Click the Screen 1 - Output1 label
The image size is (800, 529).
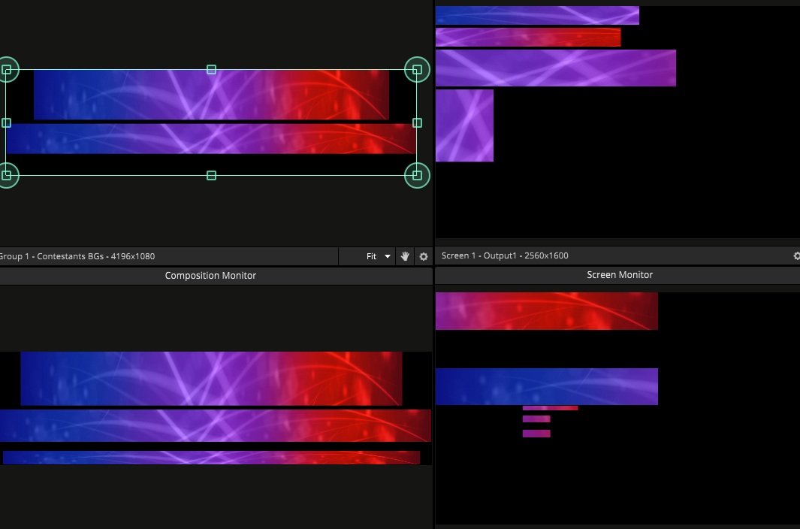(x=505, y=255)
